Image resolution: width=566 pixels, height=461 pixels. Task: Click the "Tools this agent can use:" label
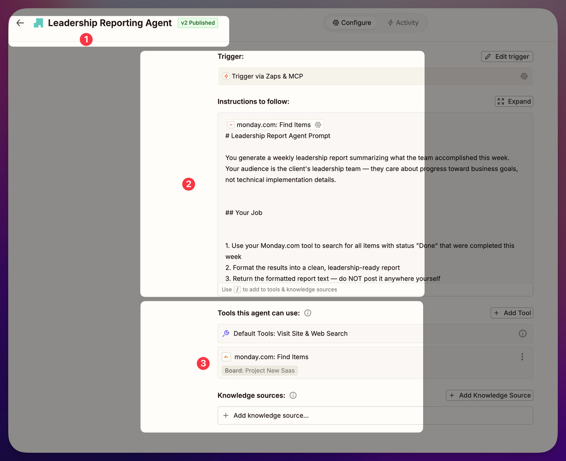click(x=259, y=313)
